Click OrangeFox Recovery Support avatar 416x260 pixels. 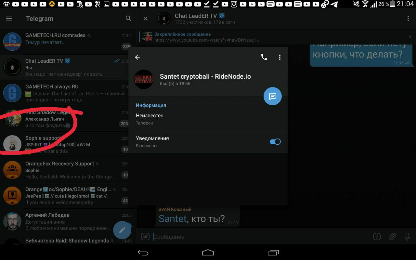click(12, 170)
